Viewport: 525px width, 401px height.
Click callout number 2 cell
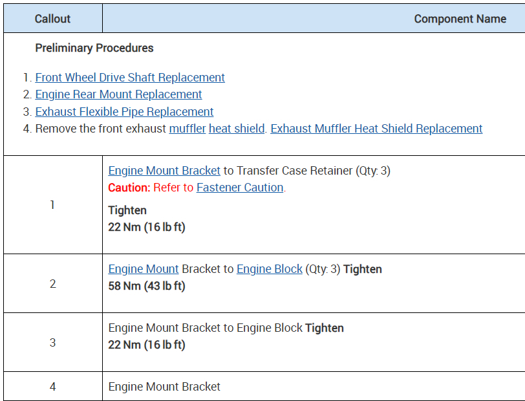(x=52, y=284)
